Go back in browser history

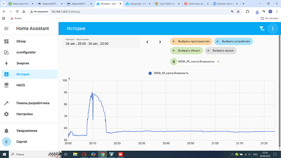[4, 11]
